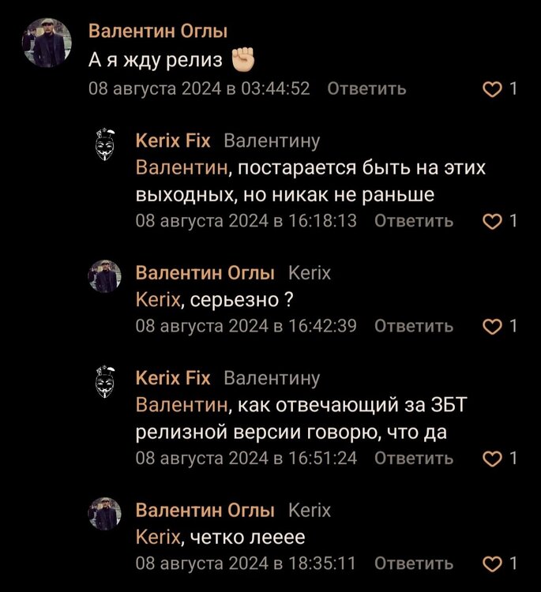
Task: Open the Валентин Оглы author name on top comment
Action: (158, 32)
